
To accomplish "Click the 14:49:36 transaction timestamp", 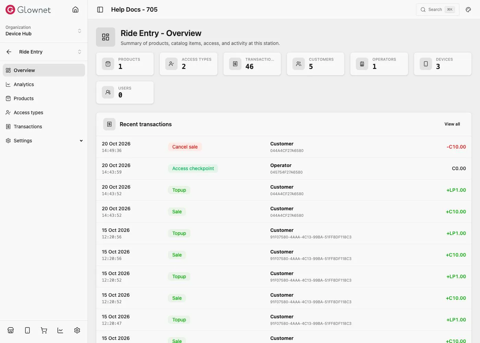I will click(x=112, y=151).
